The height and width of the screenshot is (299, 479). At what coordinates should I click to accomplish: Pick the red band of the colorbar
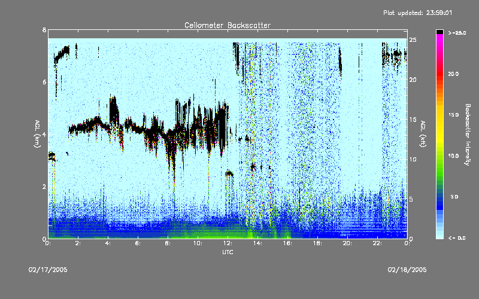point(439,73)
